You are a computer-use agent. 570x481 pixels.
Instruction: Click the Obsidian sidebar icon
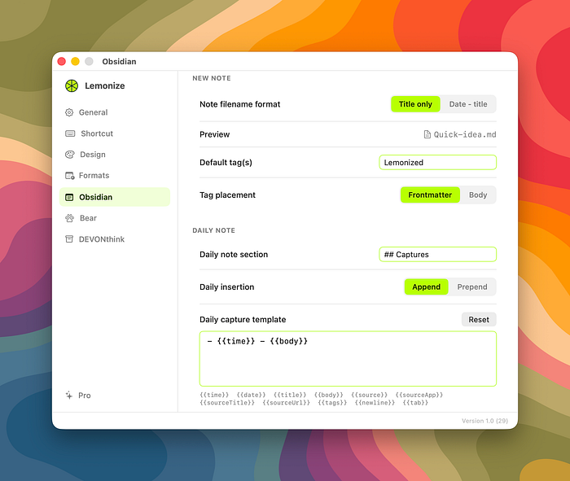click(69, 197)
